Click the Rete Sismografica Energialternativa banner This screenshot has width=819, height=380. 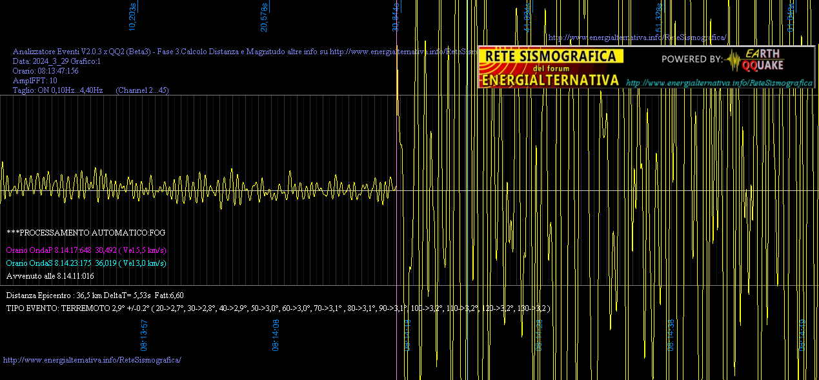click(647, 67)
